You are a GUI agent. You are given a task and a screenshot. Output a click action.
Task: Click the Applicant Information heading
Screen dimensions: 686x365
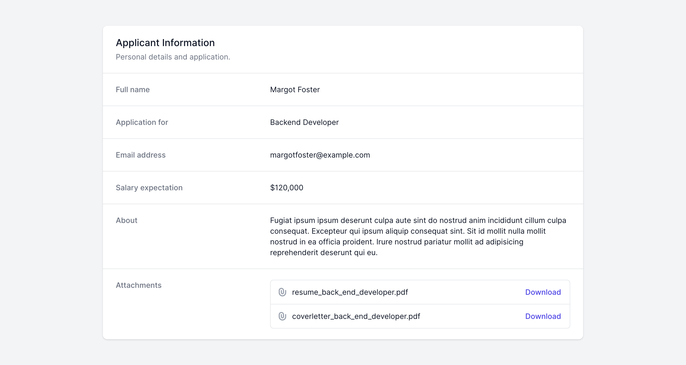pyautogui.click(x=165, y=43)
